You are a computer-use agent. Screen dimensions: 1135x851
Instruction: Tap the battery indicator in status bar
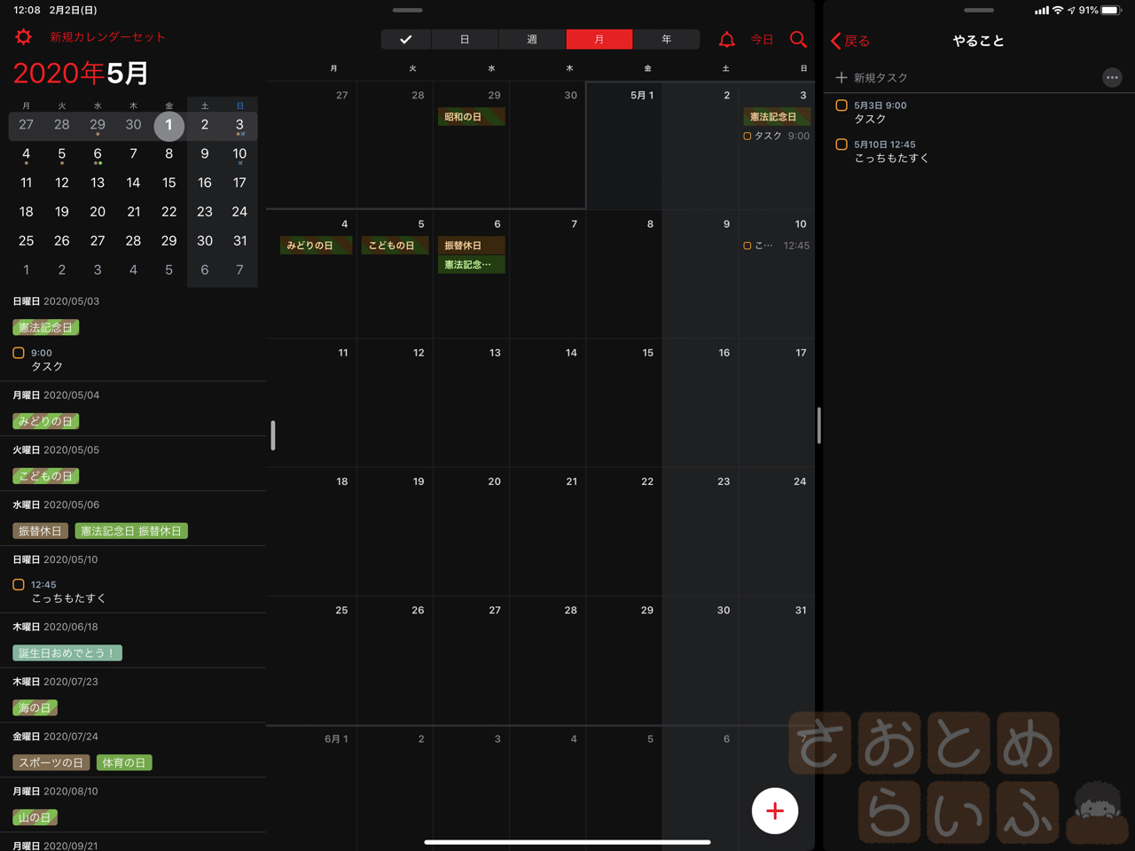click(x=1110, y=11)
